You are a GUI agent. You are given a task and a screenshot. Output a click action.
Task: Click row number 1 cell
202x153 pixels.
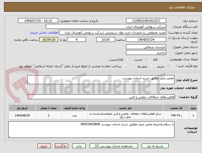(193, 115)
